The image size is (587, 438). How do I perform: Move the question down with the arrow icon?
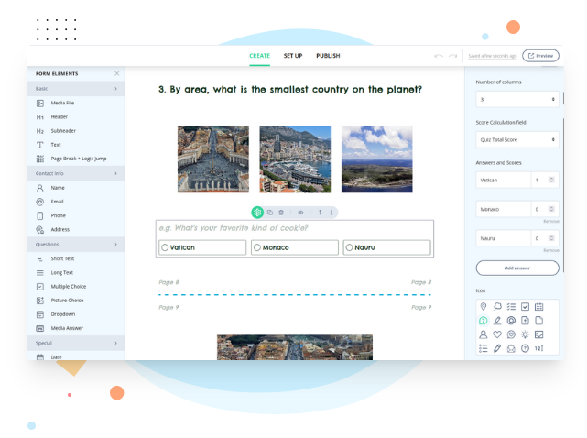coord(331,212)
